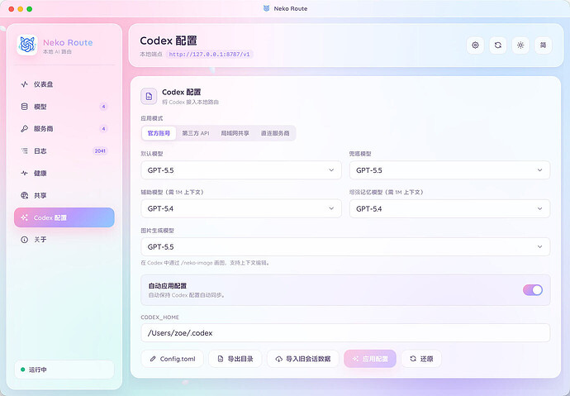Click the globe icon beside 共享
The height and width of the screenshot is (396, 570).
pos(24,195)
